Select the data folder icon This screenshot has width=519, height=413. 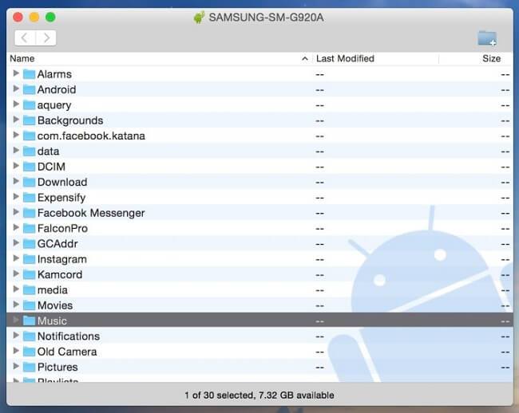[29, 151]
